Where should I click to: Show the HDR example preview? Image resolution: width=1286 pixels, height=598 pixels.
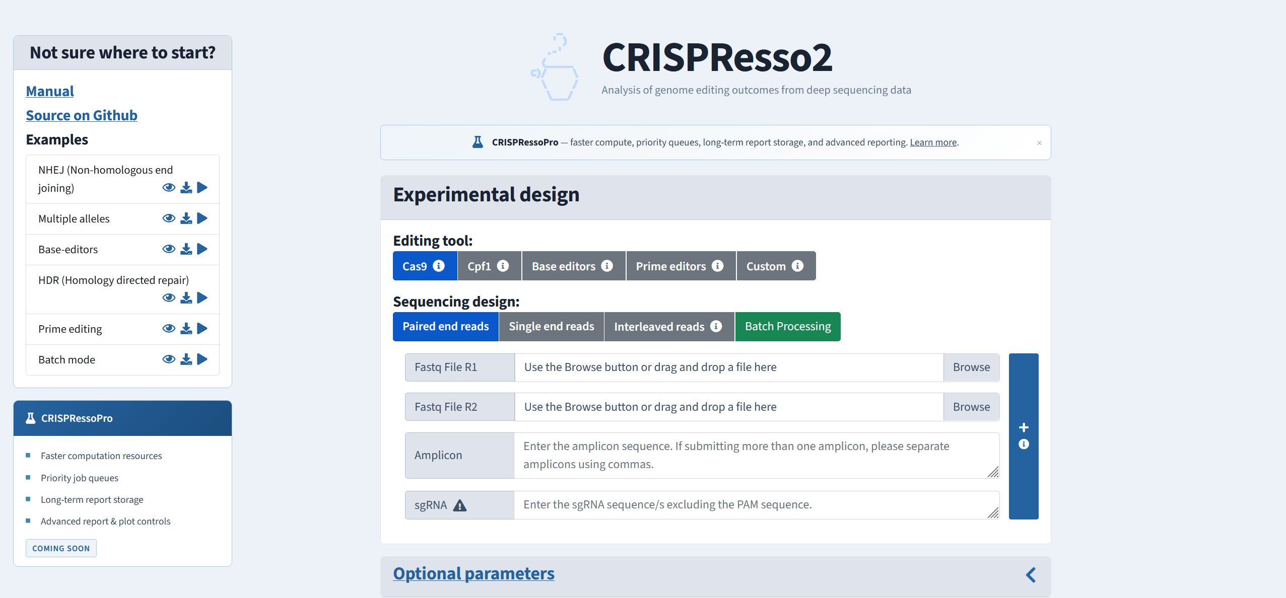point(168,297)
